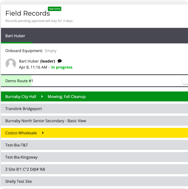188x189 pixels.
Task: Expand Burnaby City Hall arrow
Action: (42, 97)
